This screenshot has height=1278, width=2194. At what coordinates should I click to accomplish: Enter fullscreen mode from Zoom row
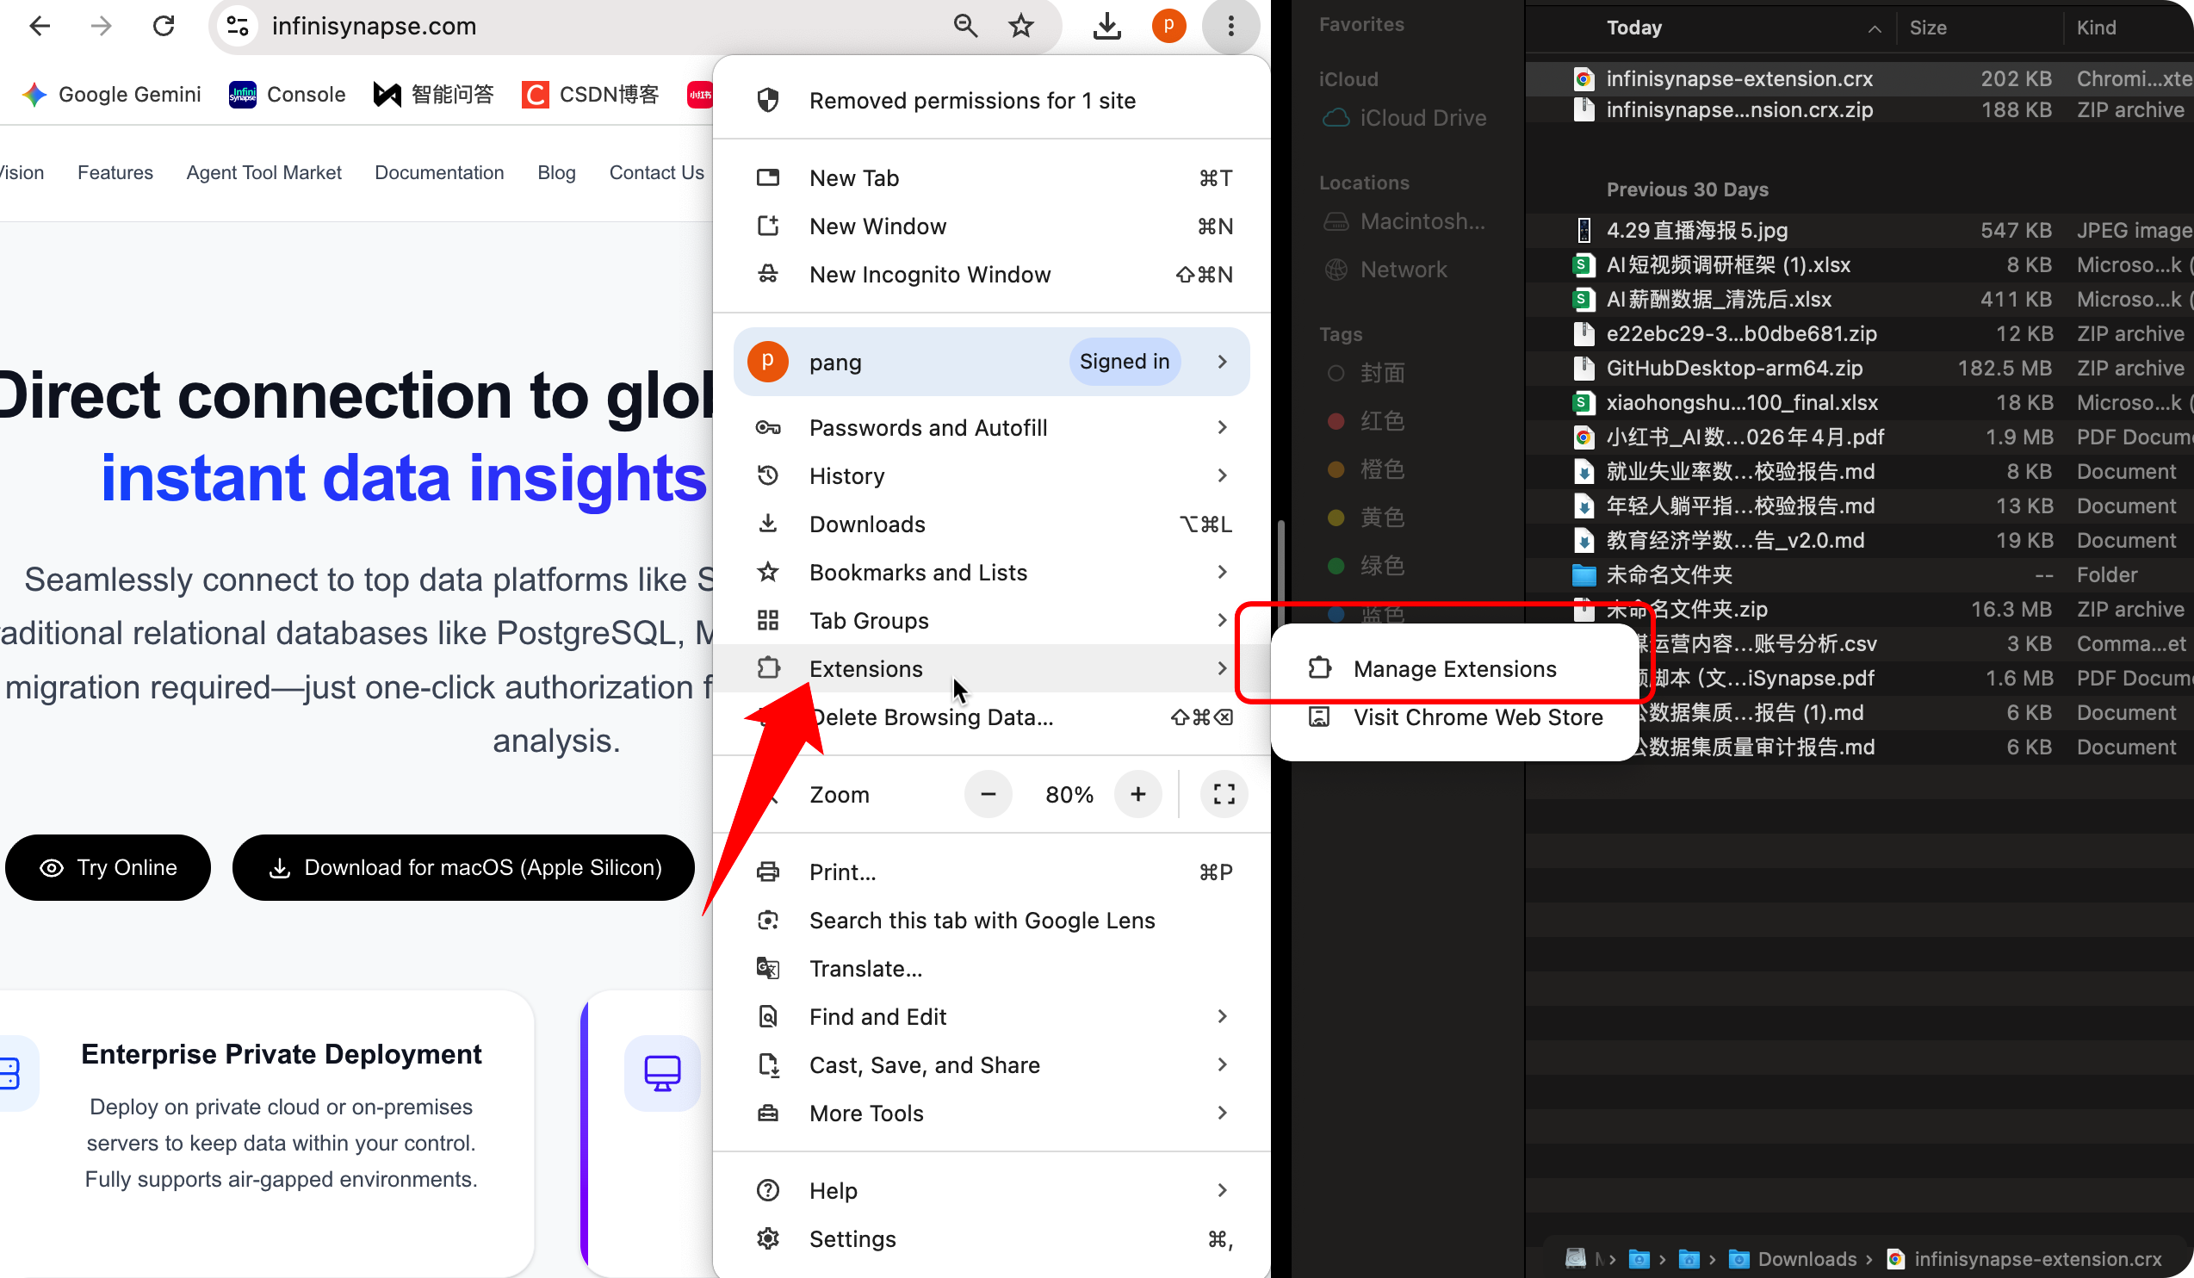pyautogui.click(x=1224, y=794)
